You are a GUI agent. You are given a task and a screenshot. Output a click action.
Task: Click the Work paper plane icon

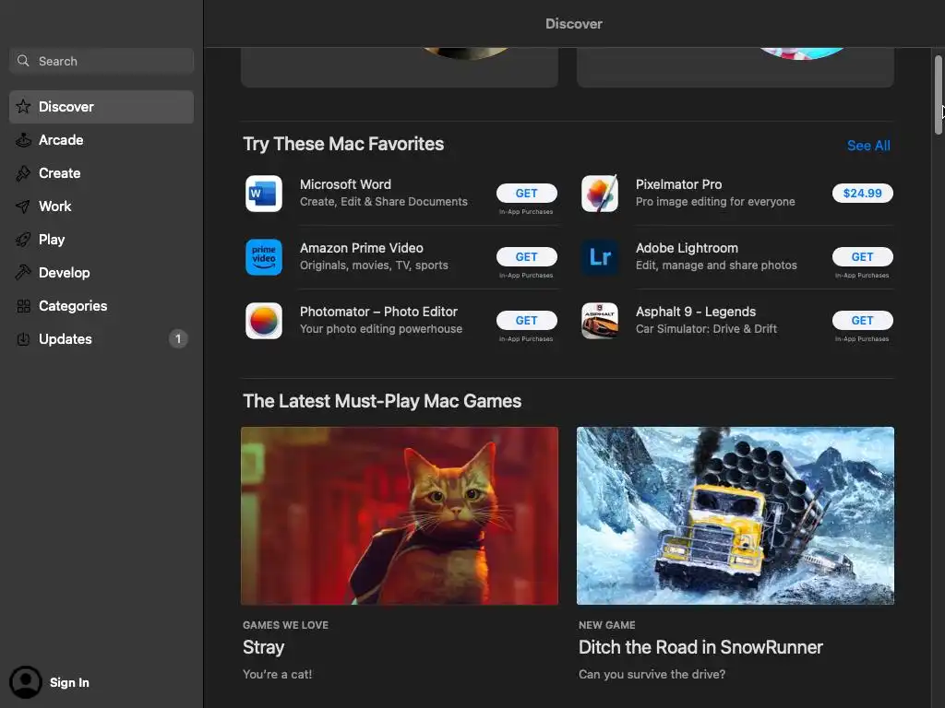tap(23, 206)
